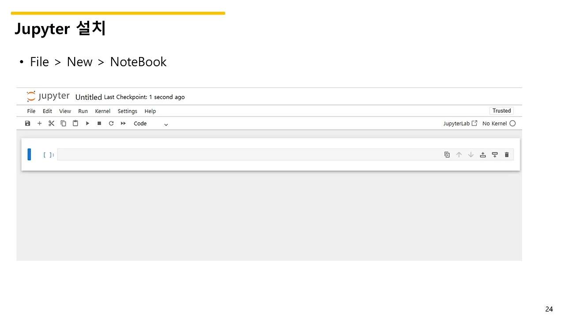565x318 pixels.
Task: Click the No Kernel selector
Action: [x=494, y=124]
